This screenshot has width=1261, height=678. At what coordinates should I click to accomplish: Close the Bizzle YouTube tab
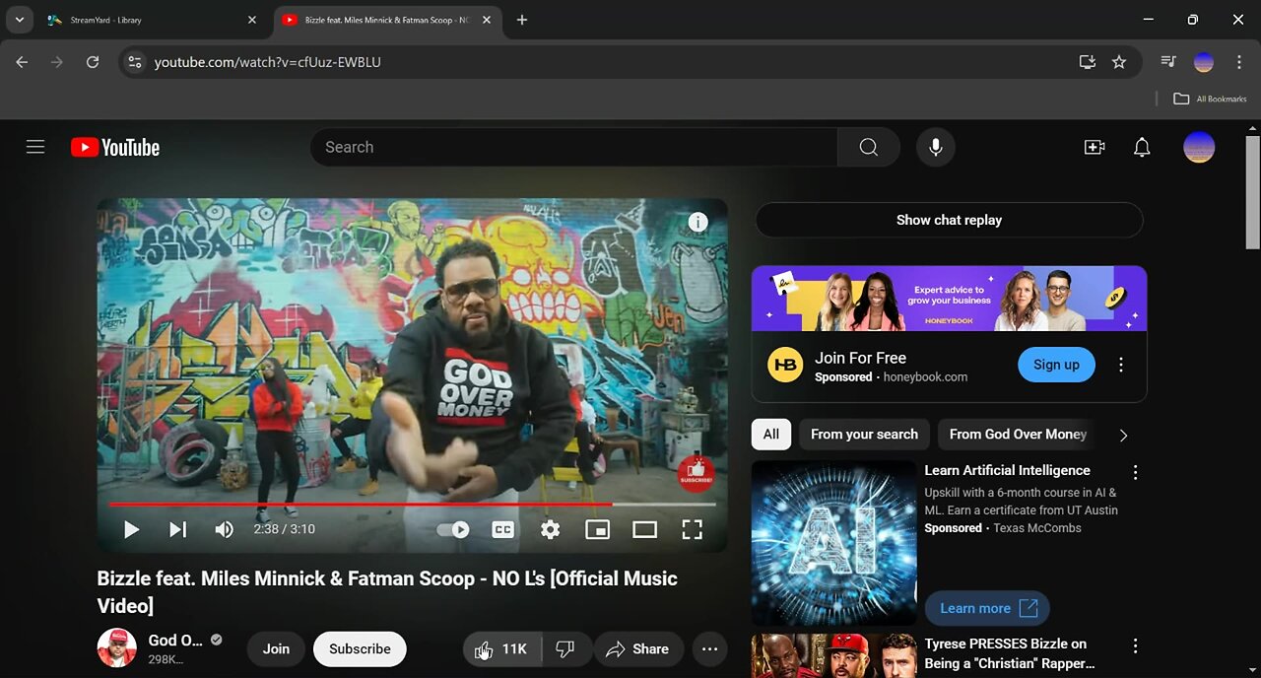click(x=487, y=20)
